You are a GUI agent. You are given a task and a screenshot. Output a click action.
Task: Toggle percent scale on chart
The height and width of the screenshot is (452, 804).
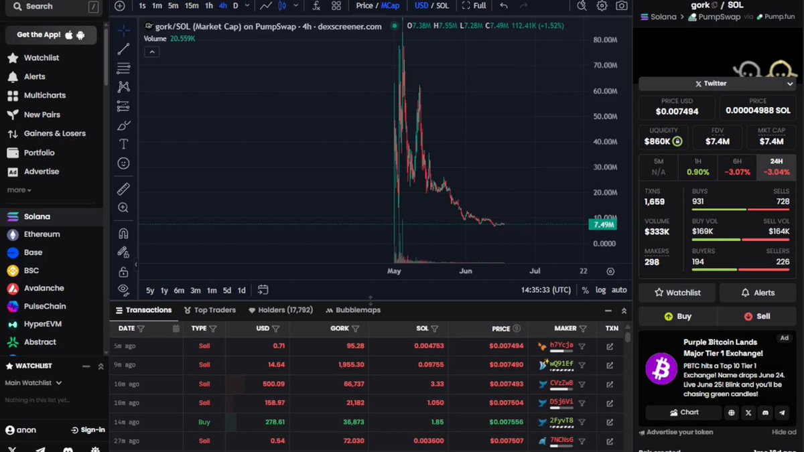(x=585, y=291)
